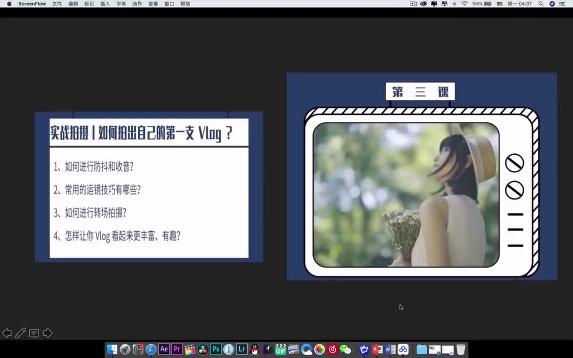
Task: Click the 第三课 title label
Action: 420,91
